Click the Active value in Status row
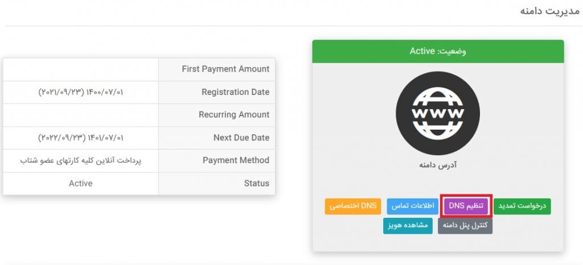The image size is (583, 265). (81, 184)
